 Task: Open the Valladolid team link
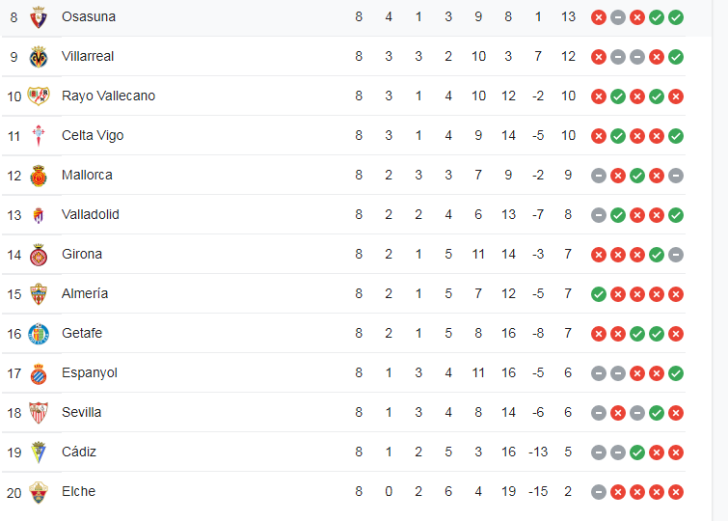click(90, 214)
